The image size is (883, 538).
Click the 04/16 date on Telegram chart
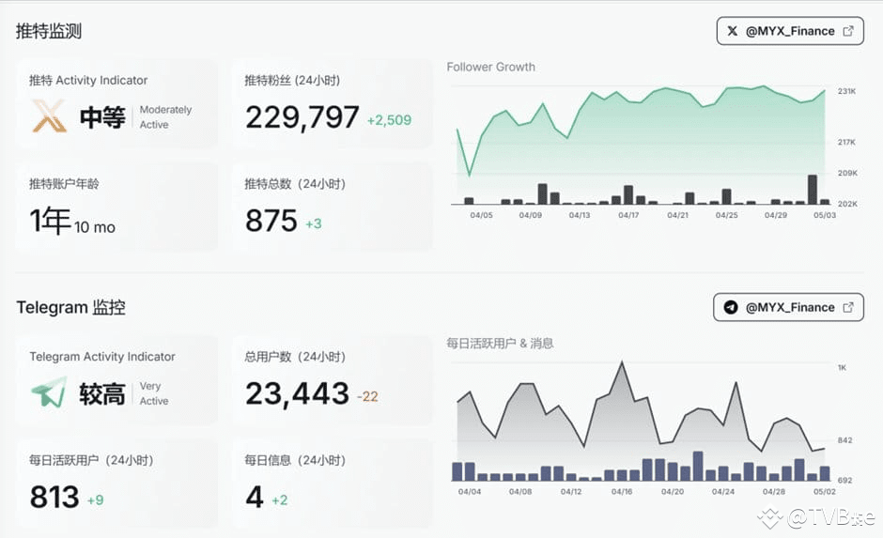(622, 491)
